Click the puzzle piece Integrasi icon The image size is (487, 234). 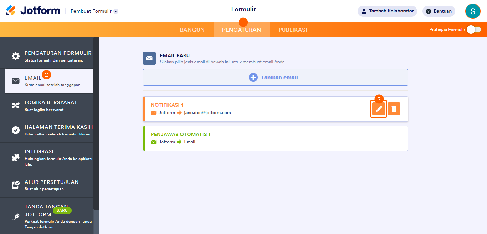pos(16,157)
